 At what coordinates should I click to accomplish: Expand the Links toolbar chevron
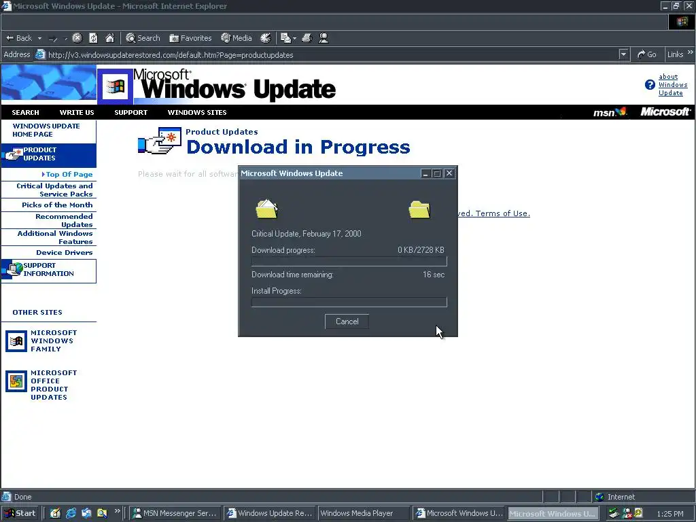(691, 52)
